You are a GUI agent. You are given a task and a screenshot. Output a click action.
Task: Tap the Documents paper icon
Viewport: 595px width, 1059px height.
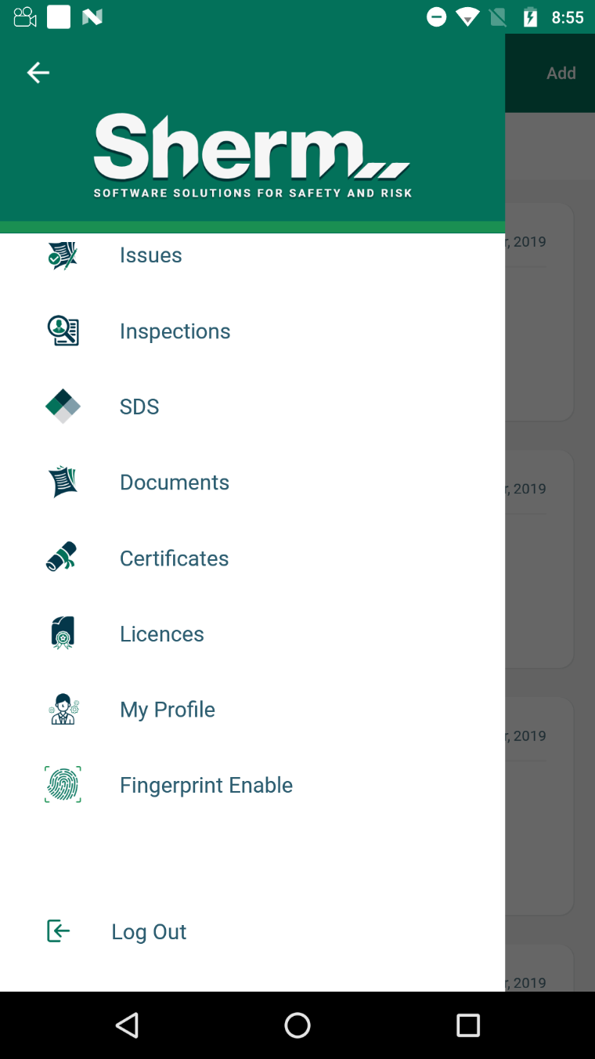coord(63,482)
